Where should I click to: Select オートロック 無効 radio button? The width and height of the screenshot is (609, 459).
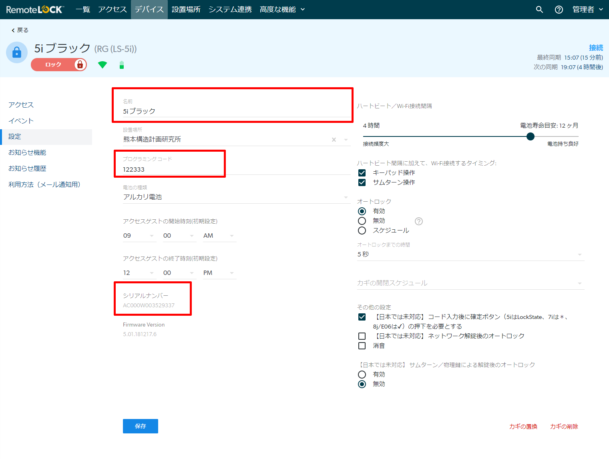362,221
